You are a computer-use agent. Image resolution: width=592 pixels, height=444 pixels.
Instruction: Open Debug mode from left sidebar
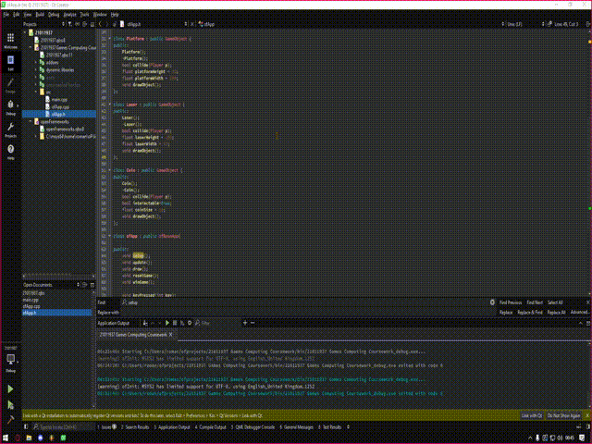10,107
